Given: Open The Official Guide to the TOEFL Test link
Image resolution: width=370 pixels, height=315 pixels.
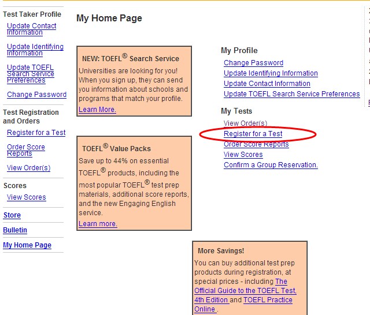Looking at the screenshot, I should (x=245, y=291).
